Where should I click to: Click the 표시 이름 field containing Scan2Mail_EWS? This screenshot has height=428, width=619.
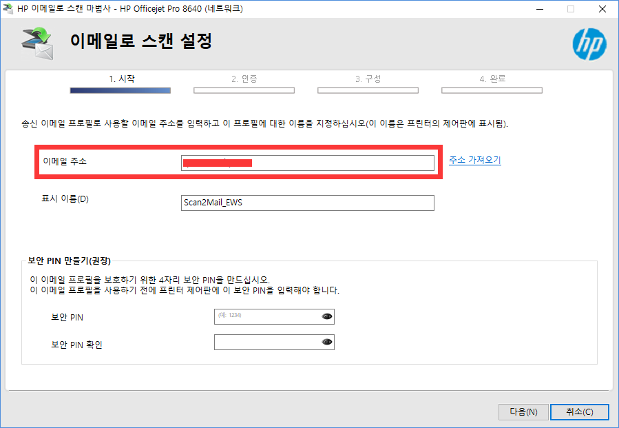tap(308, 203)
